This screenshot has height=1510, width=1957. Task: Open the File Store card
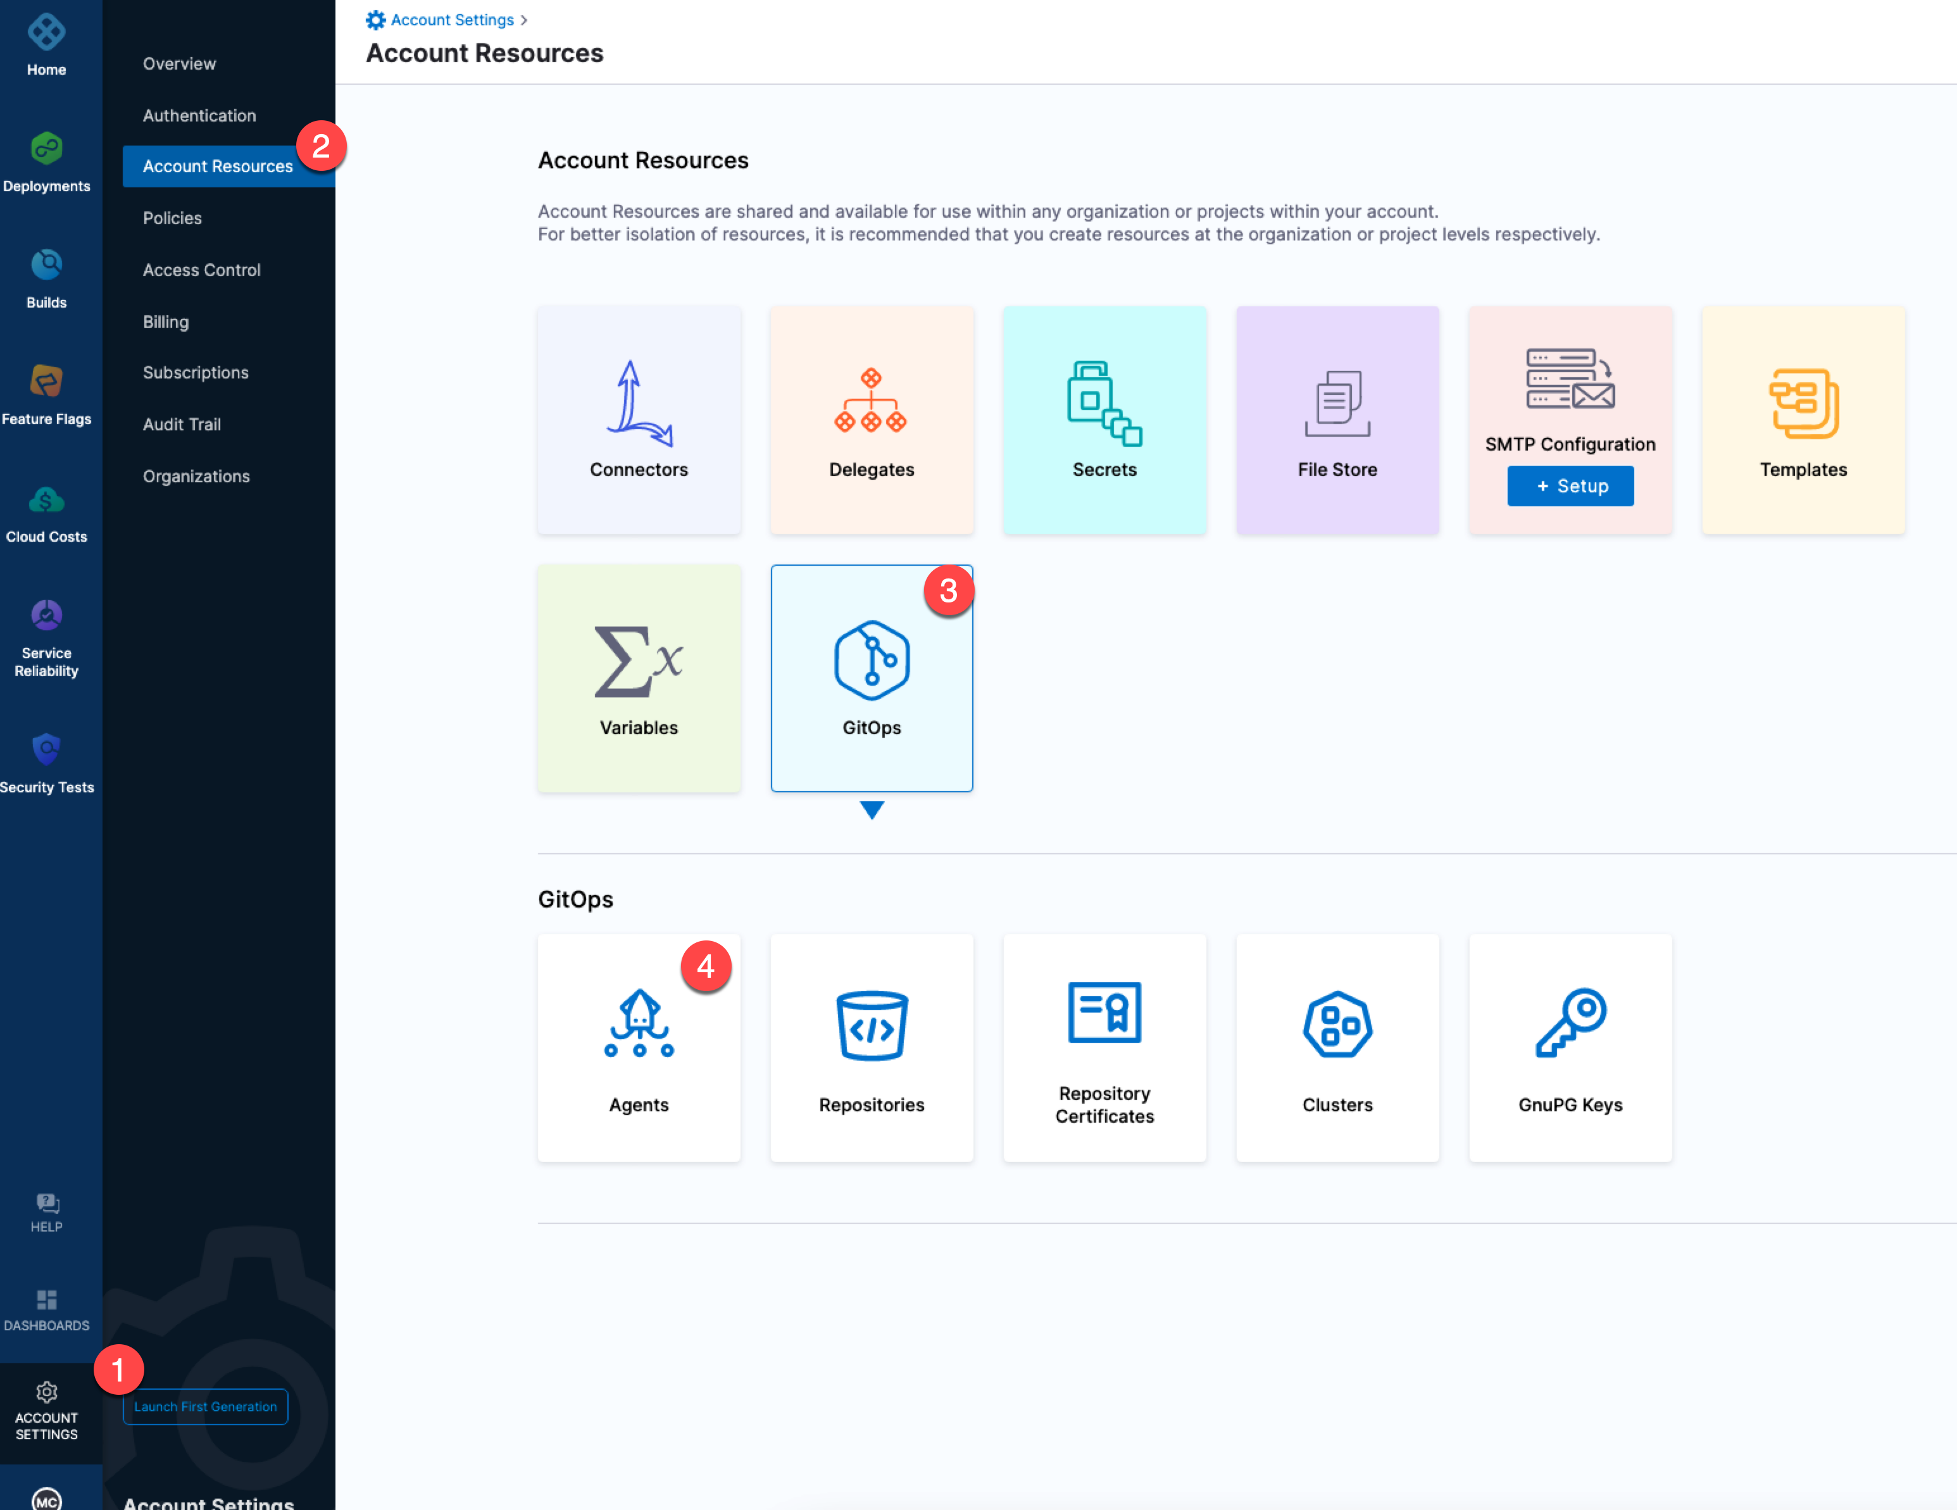point(1337,420)
